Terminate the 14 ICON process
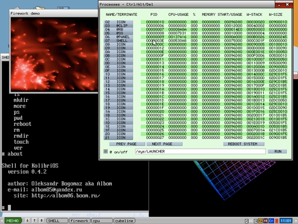Screen dimensions: 298x224 point(118,89)
